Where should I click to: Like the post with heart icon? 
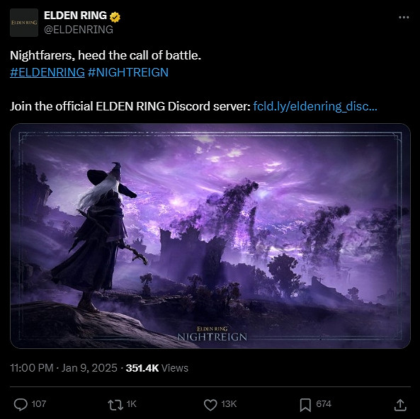click(210, 405)
